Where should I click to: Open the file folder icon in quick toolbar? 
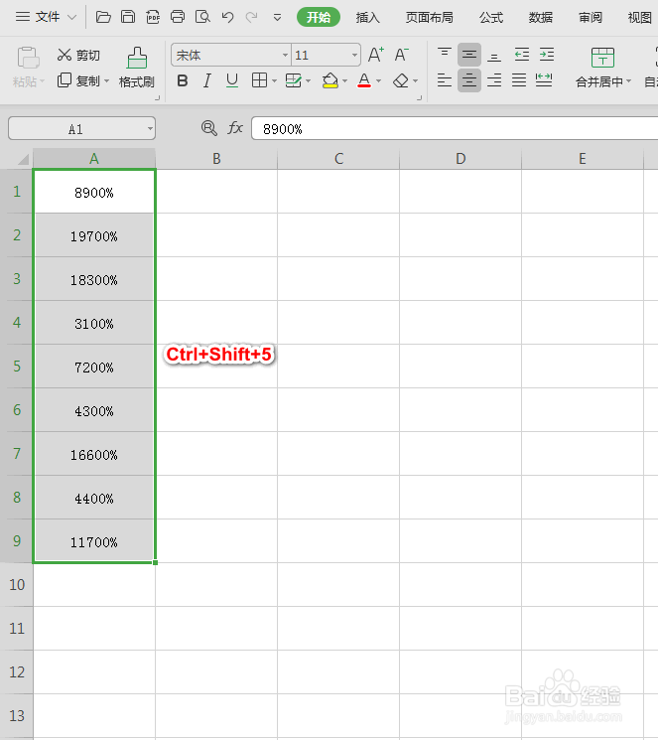(103, 18)
